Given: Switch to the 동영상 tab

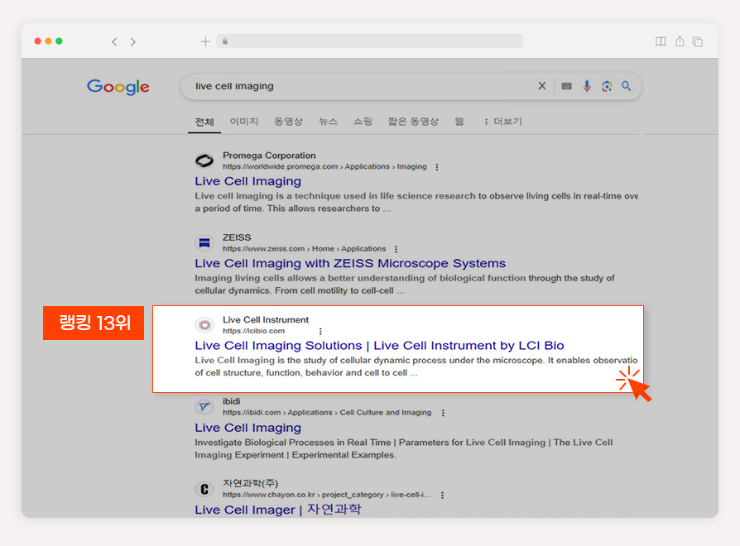Looking at the screenshot, I should point(288,122).
